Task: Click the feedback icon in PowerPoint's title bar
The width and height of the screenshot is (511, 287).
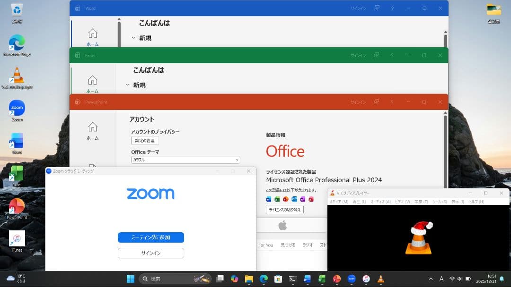Action: click(377, 102)
